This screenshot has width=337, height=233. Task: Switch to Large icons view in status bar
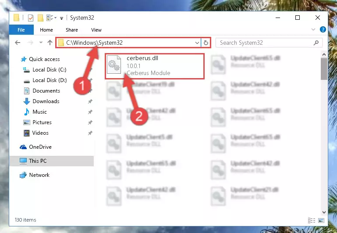tap(321, 220)
